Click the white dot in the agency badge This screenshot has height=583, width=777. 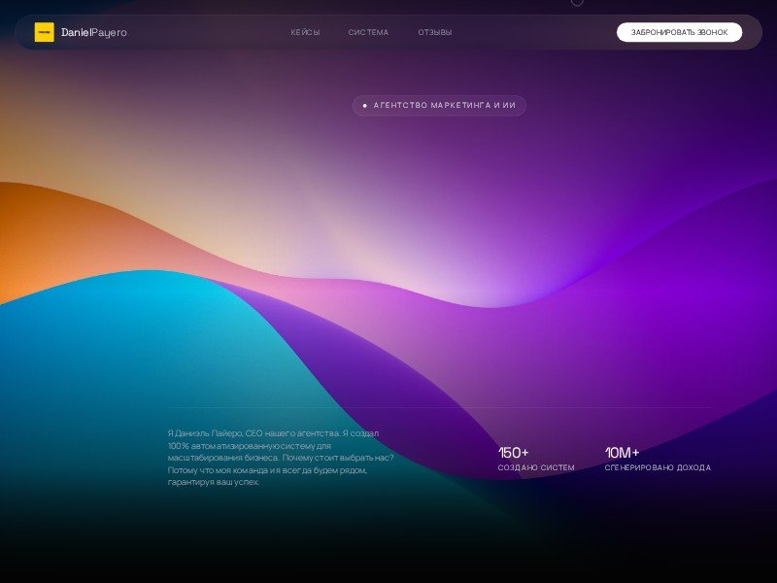point(364,105)
